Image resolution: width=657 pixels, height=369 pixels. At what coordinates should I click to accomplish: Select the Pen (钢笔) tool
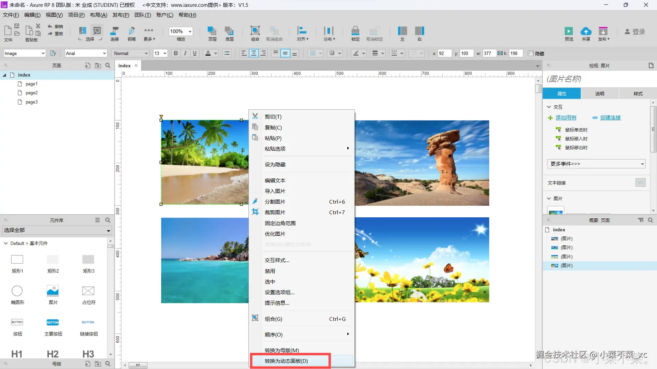pyautogui.click(x=131, y=31)
